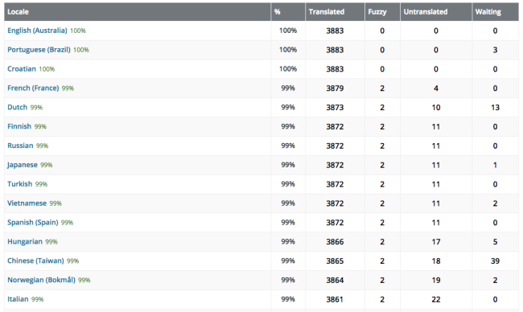Open the Dutch locale link
The width and height of the screenshot is (523, 312).
pos(18,107)
